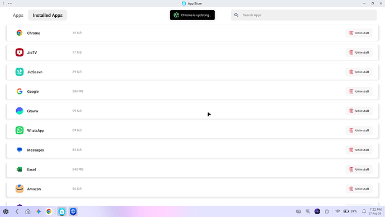Uninstall Chrome
This screenshot has height=217, width=385.
[x=359, y=33]
